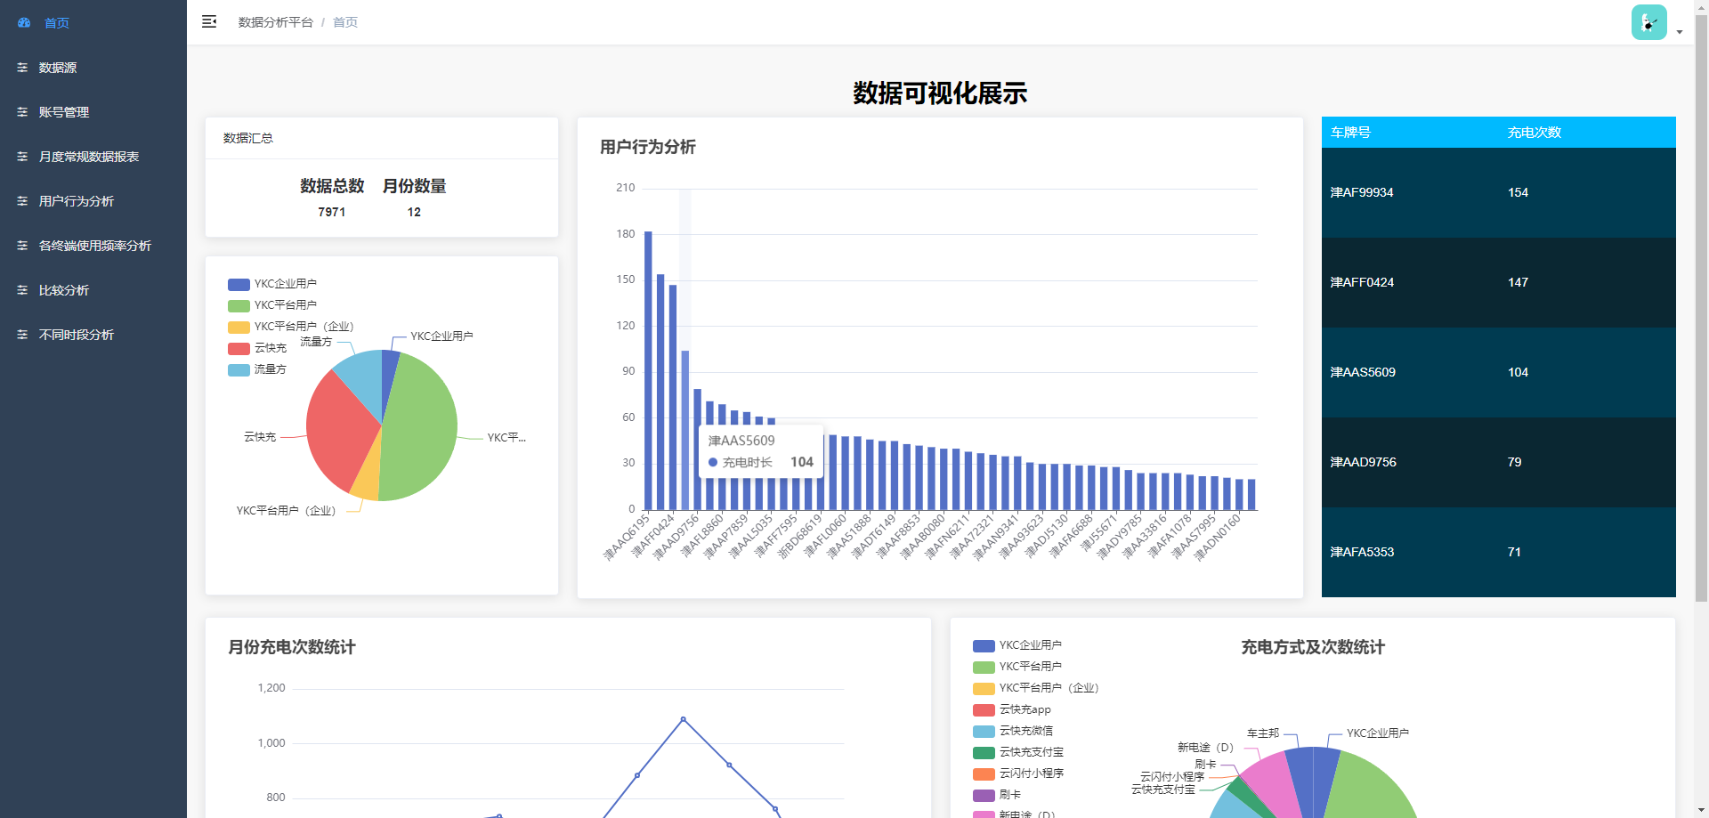Click the 月度常规数据报表 sidebar icon
This screenshot has height=818, width=1709.
pyautogui.click(x=22, y=157)
